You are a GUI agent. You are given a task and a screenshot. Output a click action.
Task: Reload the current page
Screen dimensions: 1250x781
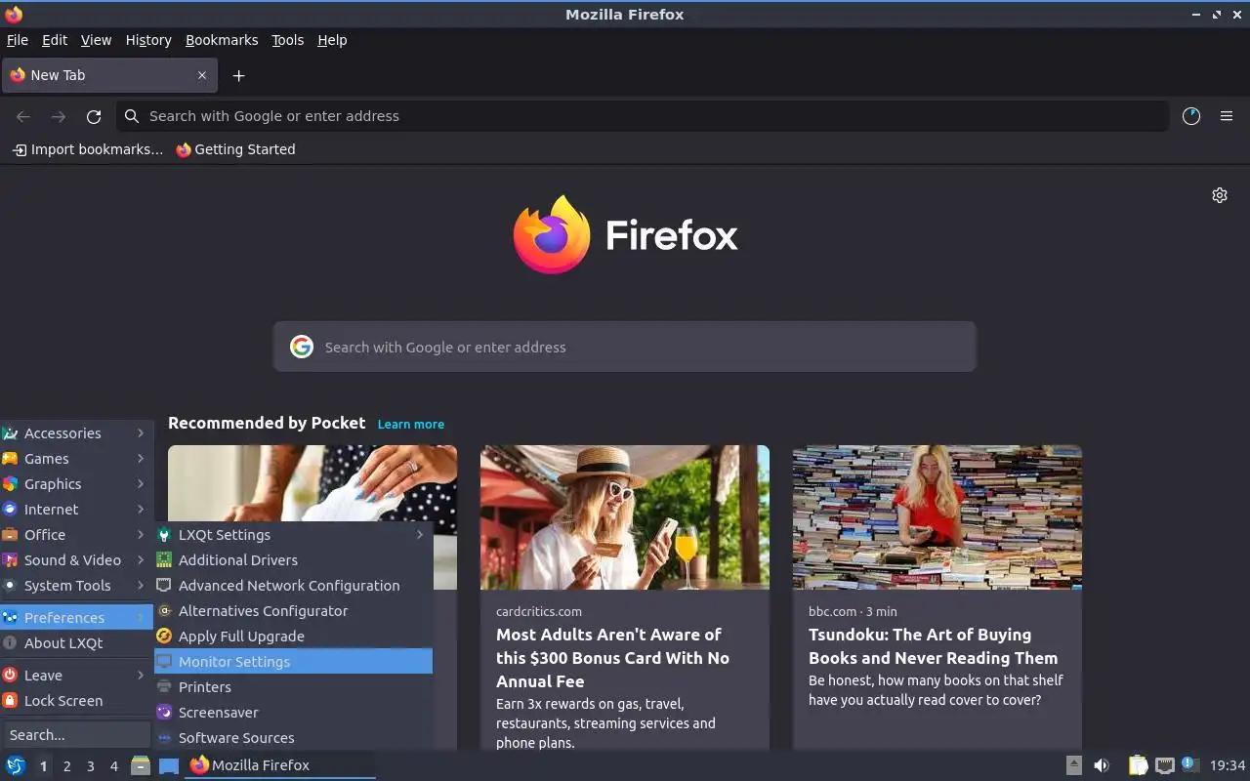click(94, 116)
